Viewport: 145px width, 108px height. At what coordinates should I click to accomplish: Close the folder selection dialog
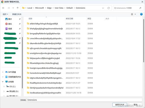[142, 2]
